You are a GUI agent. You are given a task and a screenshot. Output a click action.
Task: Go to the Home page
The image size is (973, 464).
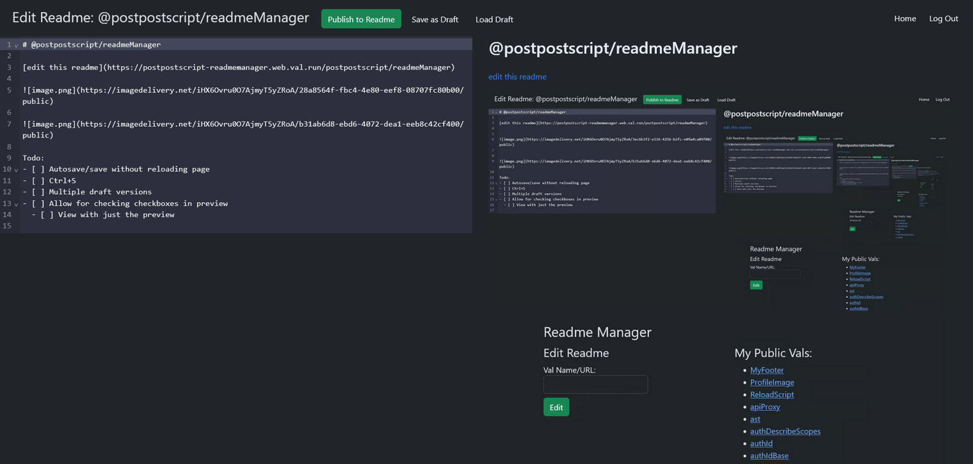[905, 19]
